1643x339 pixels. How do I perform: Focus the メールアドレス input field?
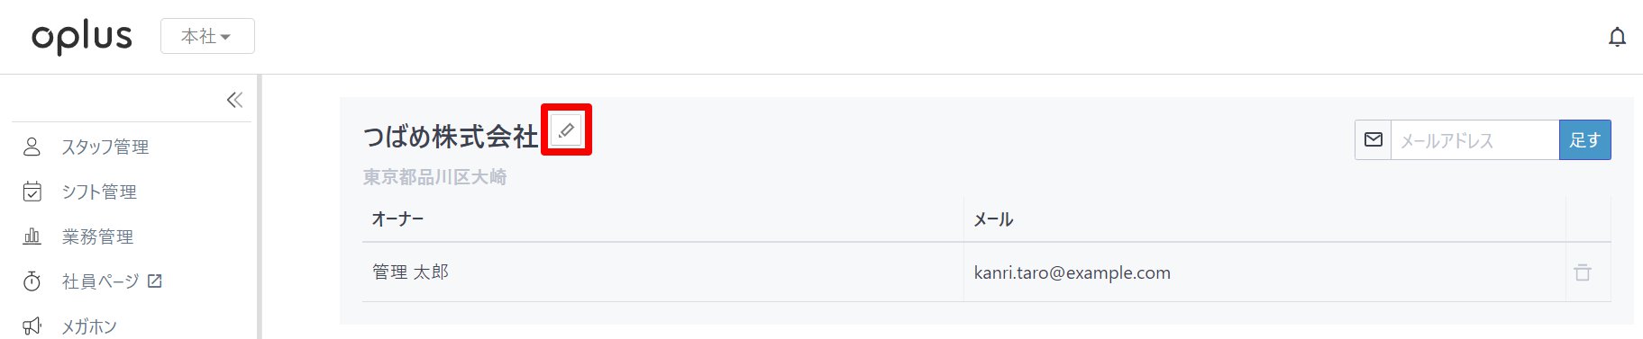coord(1475,140)
